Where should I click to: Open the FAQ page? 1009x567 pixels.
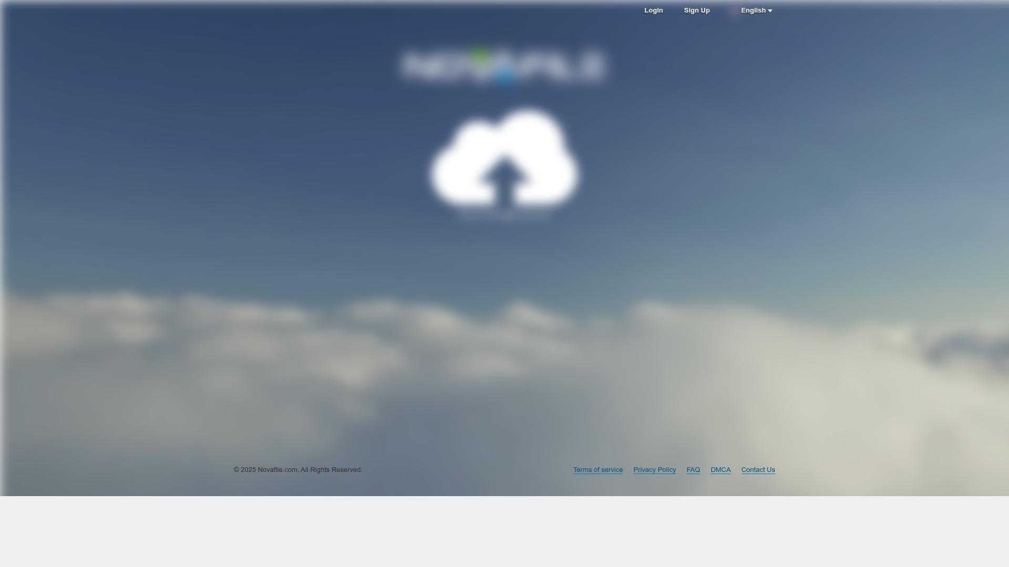tap(693, 469)
